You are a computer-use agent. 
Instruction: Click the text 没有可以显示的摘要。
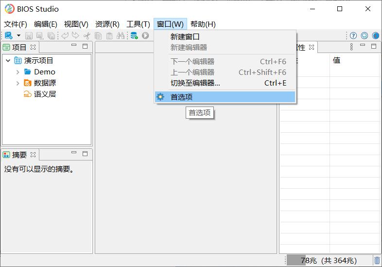click(x=39, y=169)
